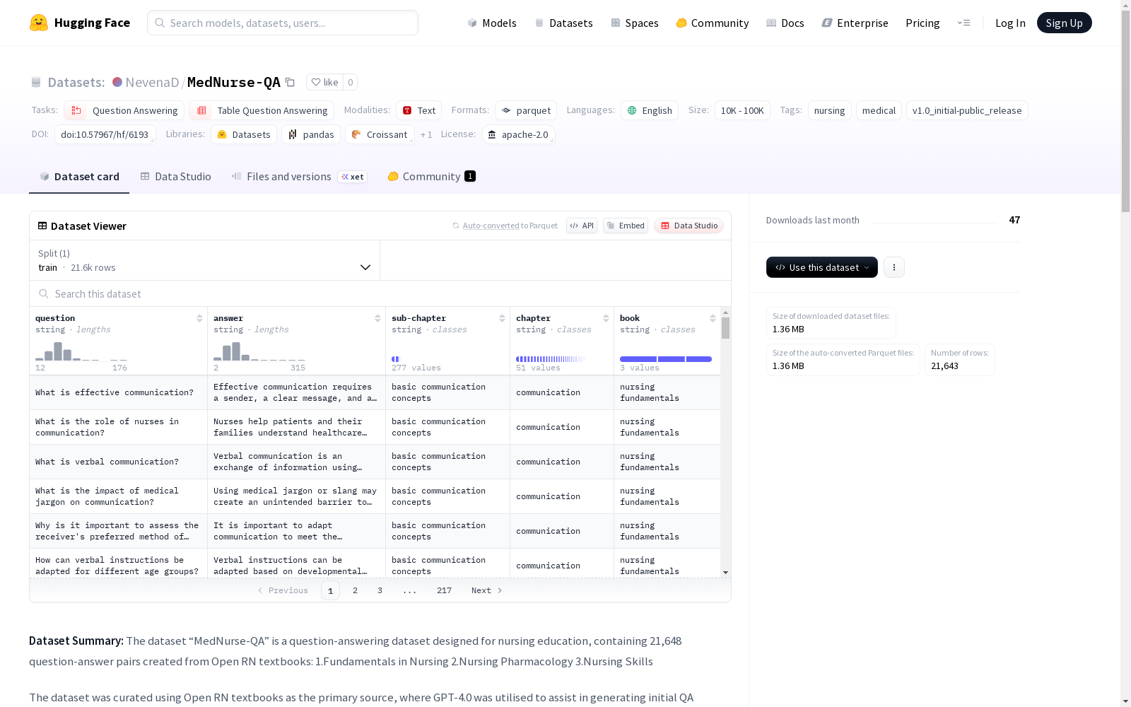
Task: Open Data Studio from the viewer header
Action: 689,226
